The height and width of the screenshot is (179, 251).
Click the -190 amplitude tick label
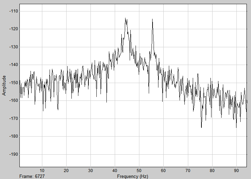(x=14, y=154)
